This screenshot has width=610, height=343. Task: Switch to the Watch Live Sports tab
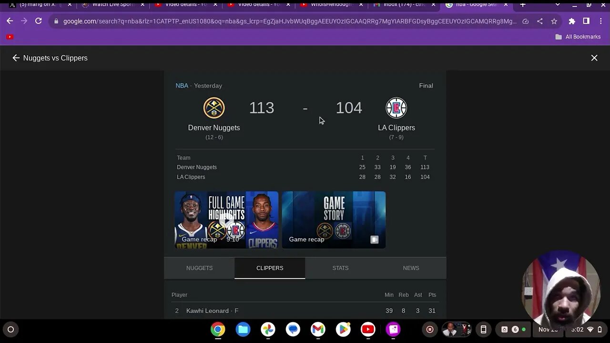click(113, 4)
